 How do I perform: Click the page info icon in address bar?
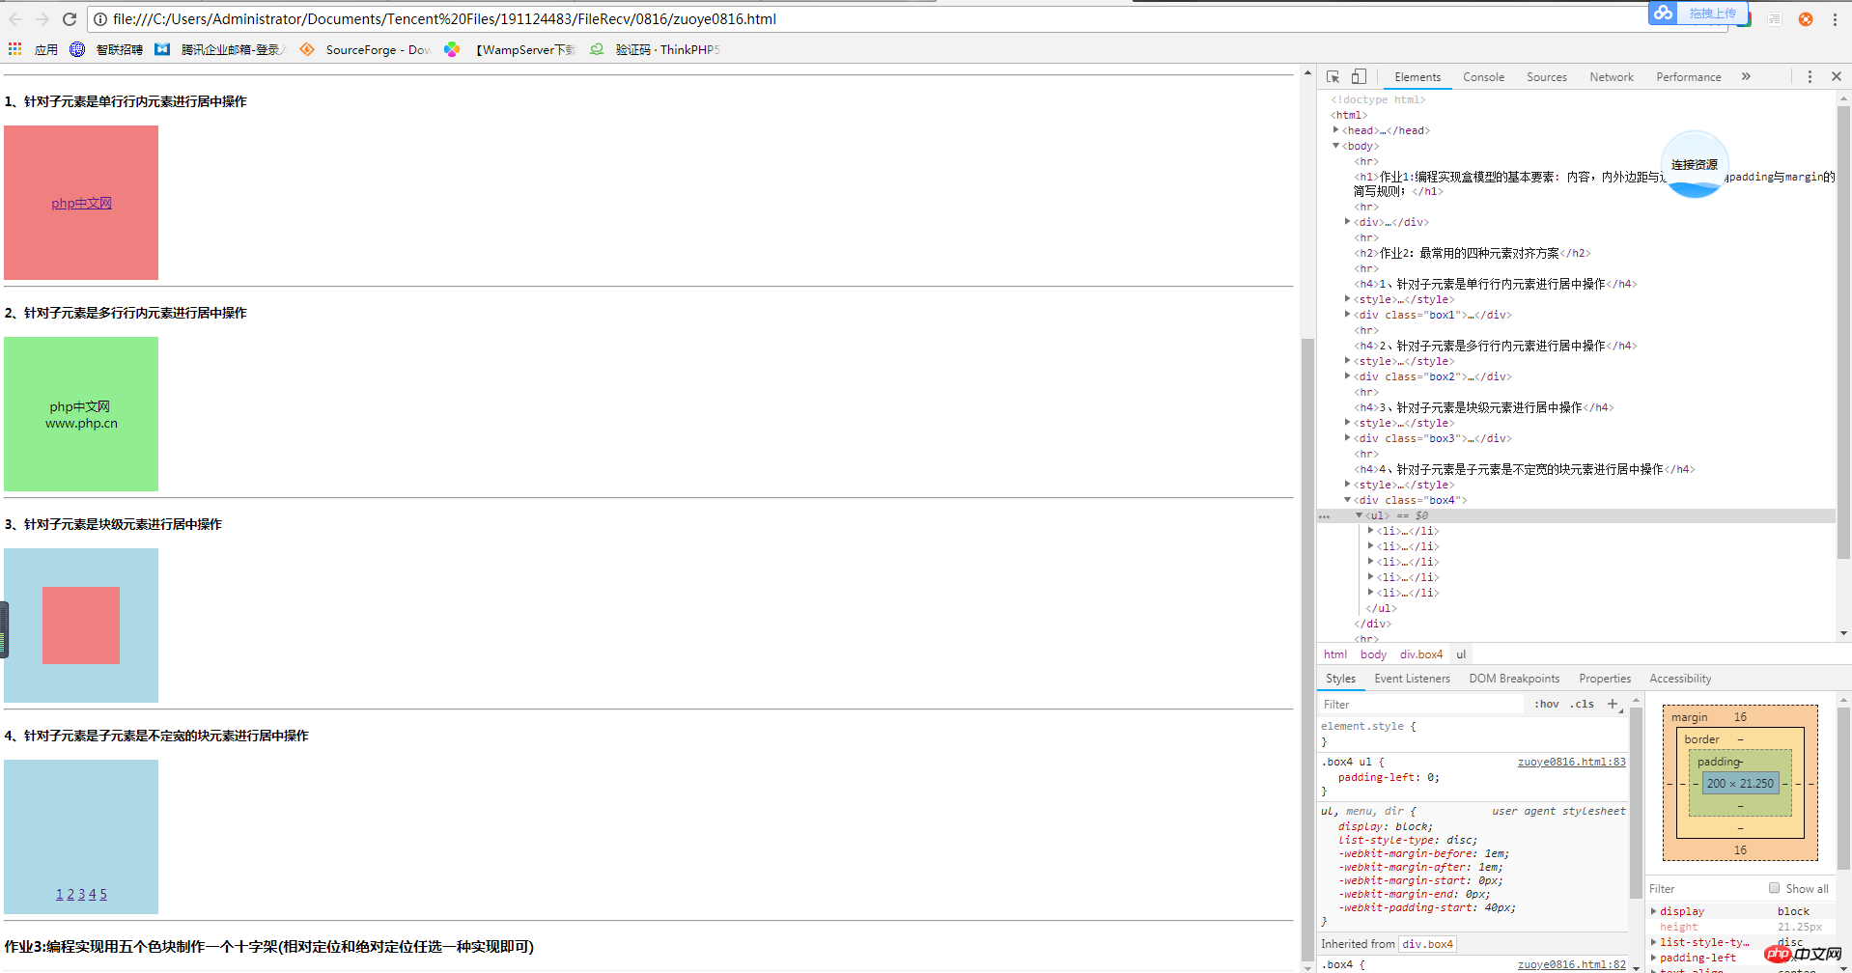coord(99,19)
